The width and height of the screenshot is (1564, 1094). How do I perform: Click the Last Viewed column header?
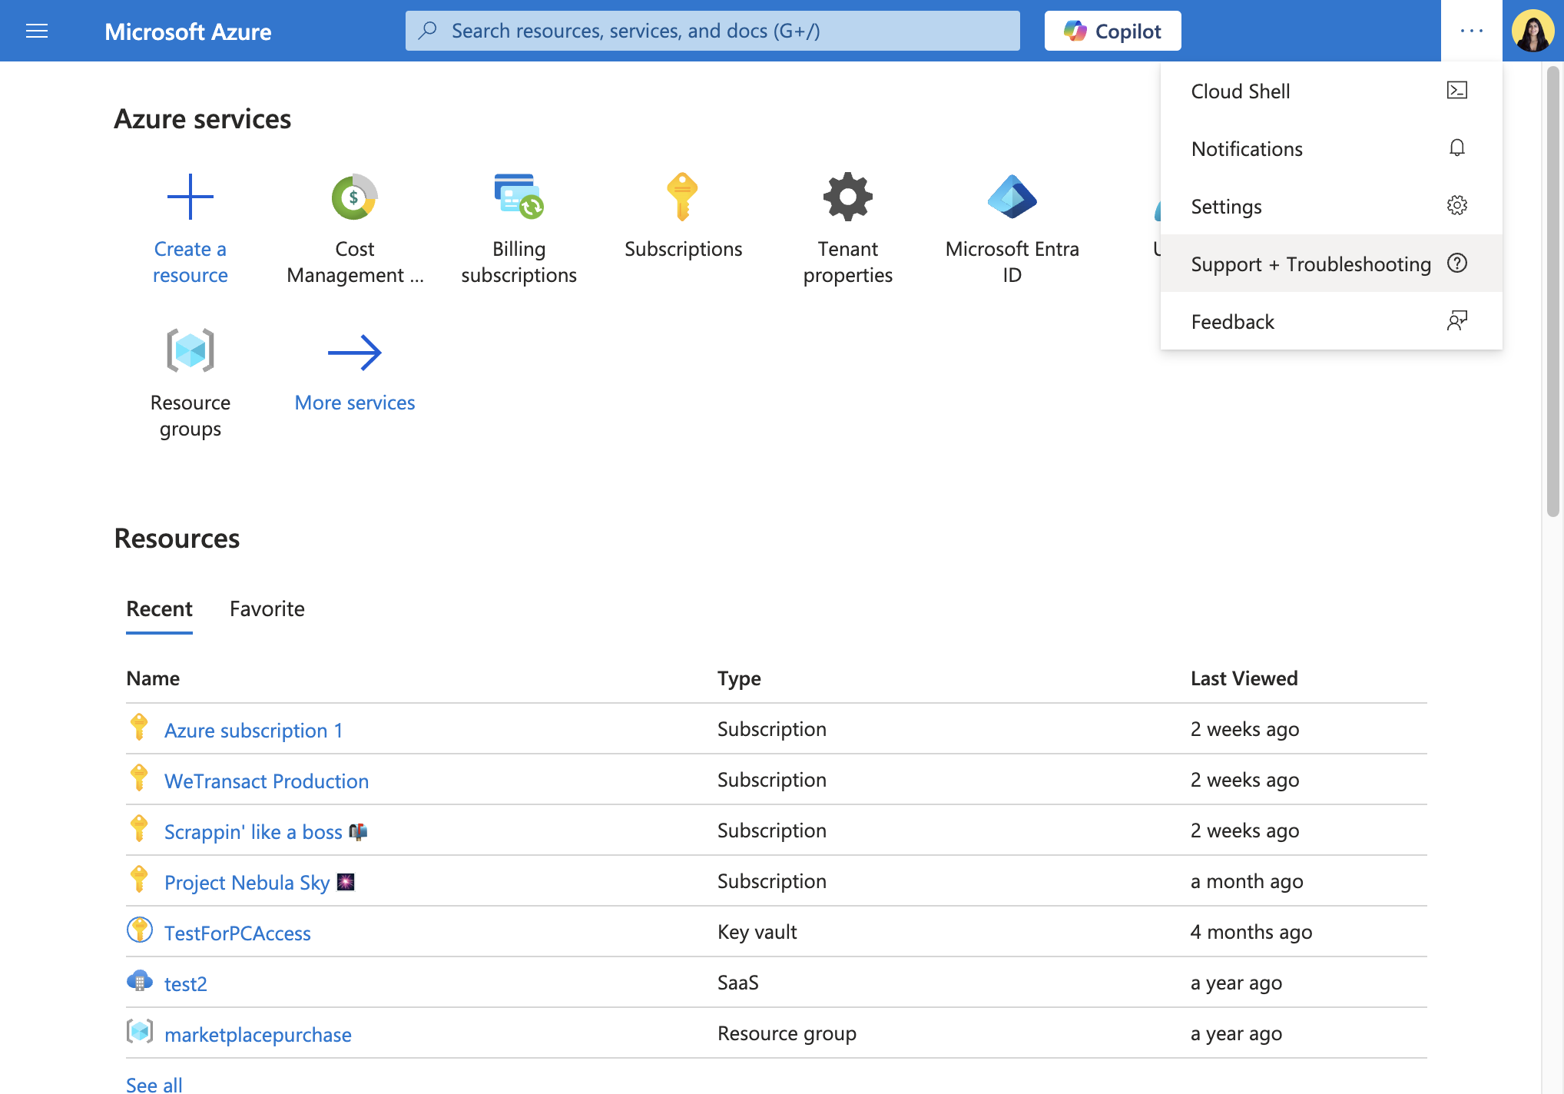pos(1244,678)
